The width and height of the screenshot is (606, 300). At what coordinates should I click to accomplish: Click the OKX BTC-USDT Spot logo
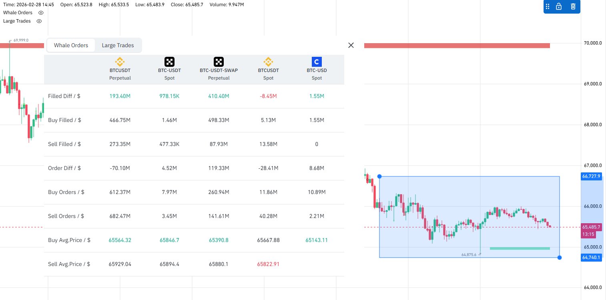coord(170,62)
